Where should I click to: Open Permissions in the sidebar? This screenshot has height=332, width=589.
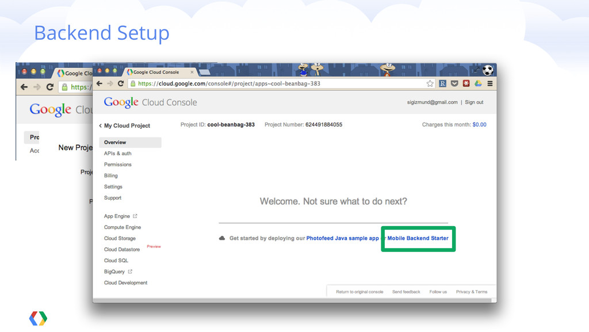(x=117, y=165)
